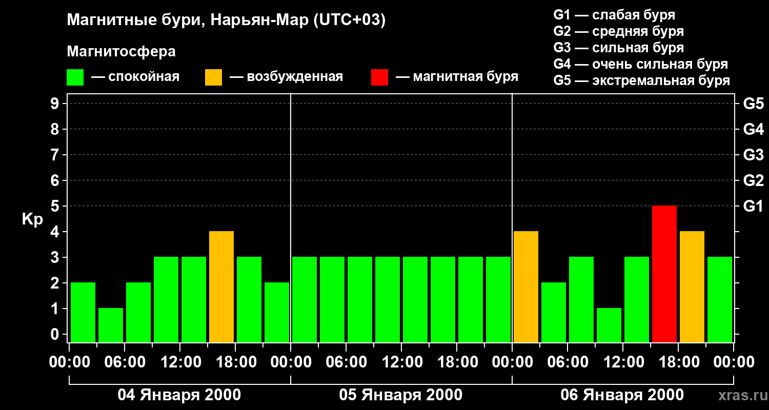Viewport: 769px width, 410px height.
Task: Click the — магнитная буря legend label
Action: pos(457,77)
